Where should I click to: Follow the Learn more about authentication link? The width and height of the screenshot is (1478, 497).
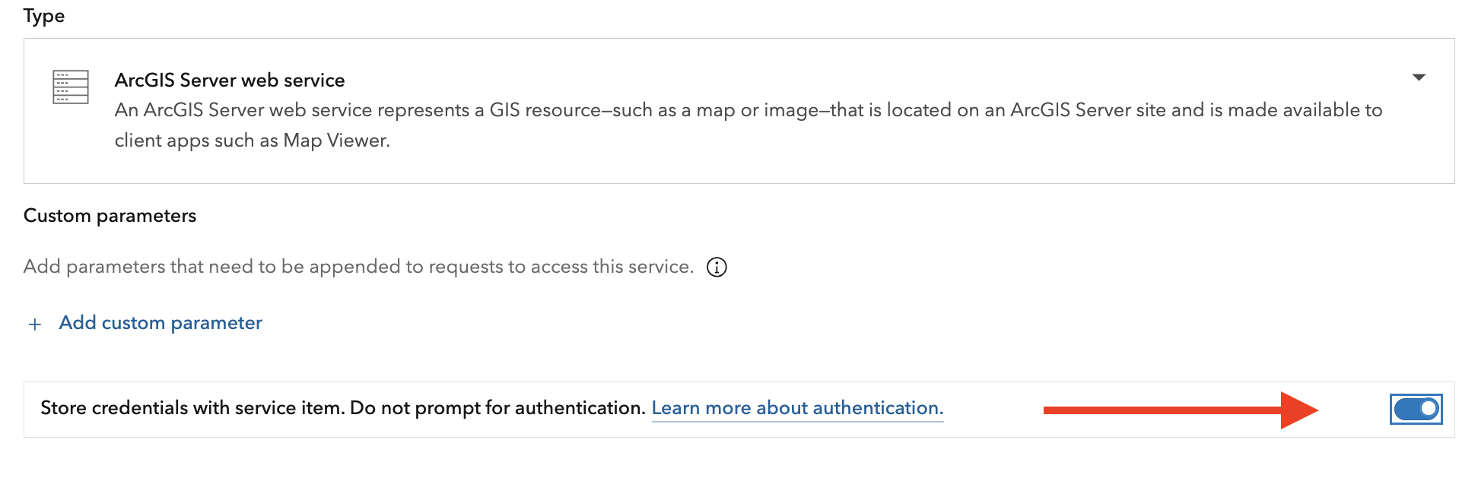pyautogui.click(x=797, y=408)
